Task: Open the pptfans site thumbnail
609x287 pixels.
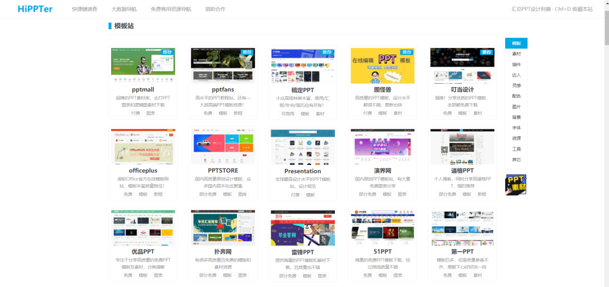Action: (223, 65)
